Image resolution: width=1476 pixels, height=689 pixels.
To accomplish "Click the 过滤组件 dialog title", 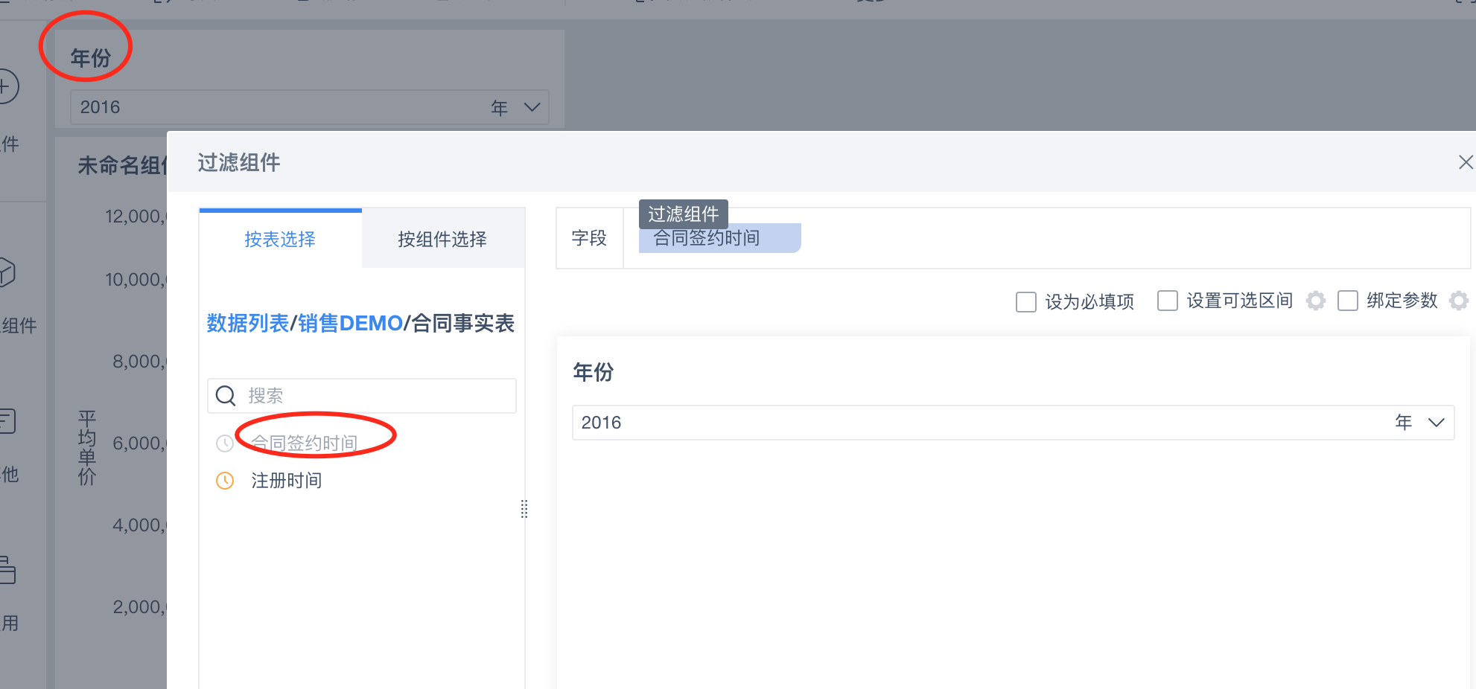I will [x=239, y=162].
